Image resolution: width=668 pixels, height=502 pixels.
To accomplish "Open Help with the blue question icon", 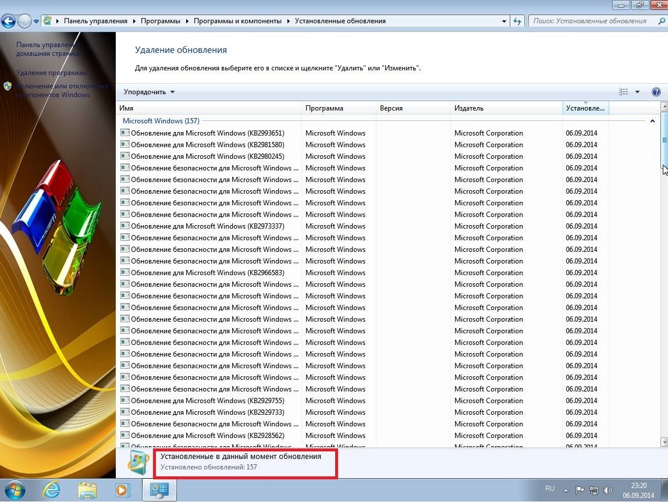I will (x=656, y=92).
